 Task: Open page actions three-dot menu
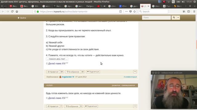127,12
